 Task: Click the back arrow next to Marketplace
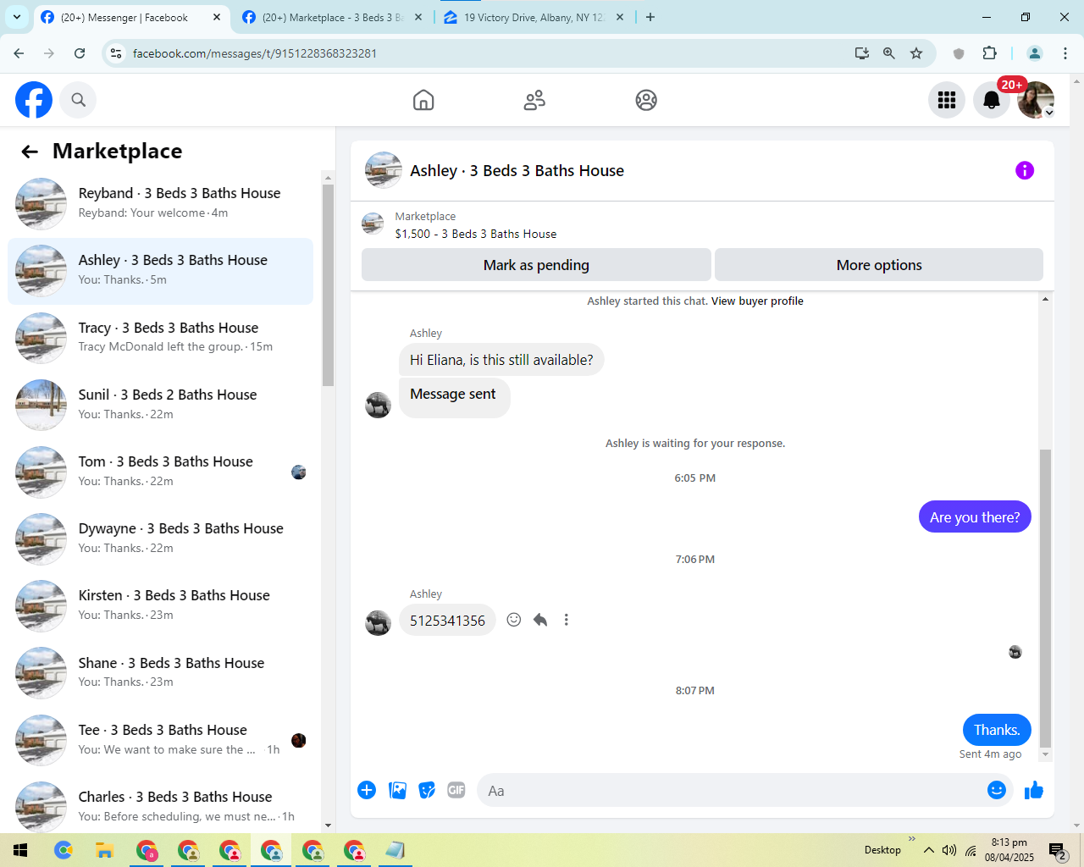pos(30,152)
